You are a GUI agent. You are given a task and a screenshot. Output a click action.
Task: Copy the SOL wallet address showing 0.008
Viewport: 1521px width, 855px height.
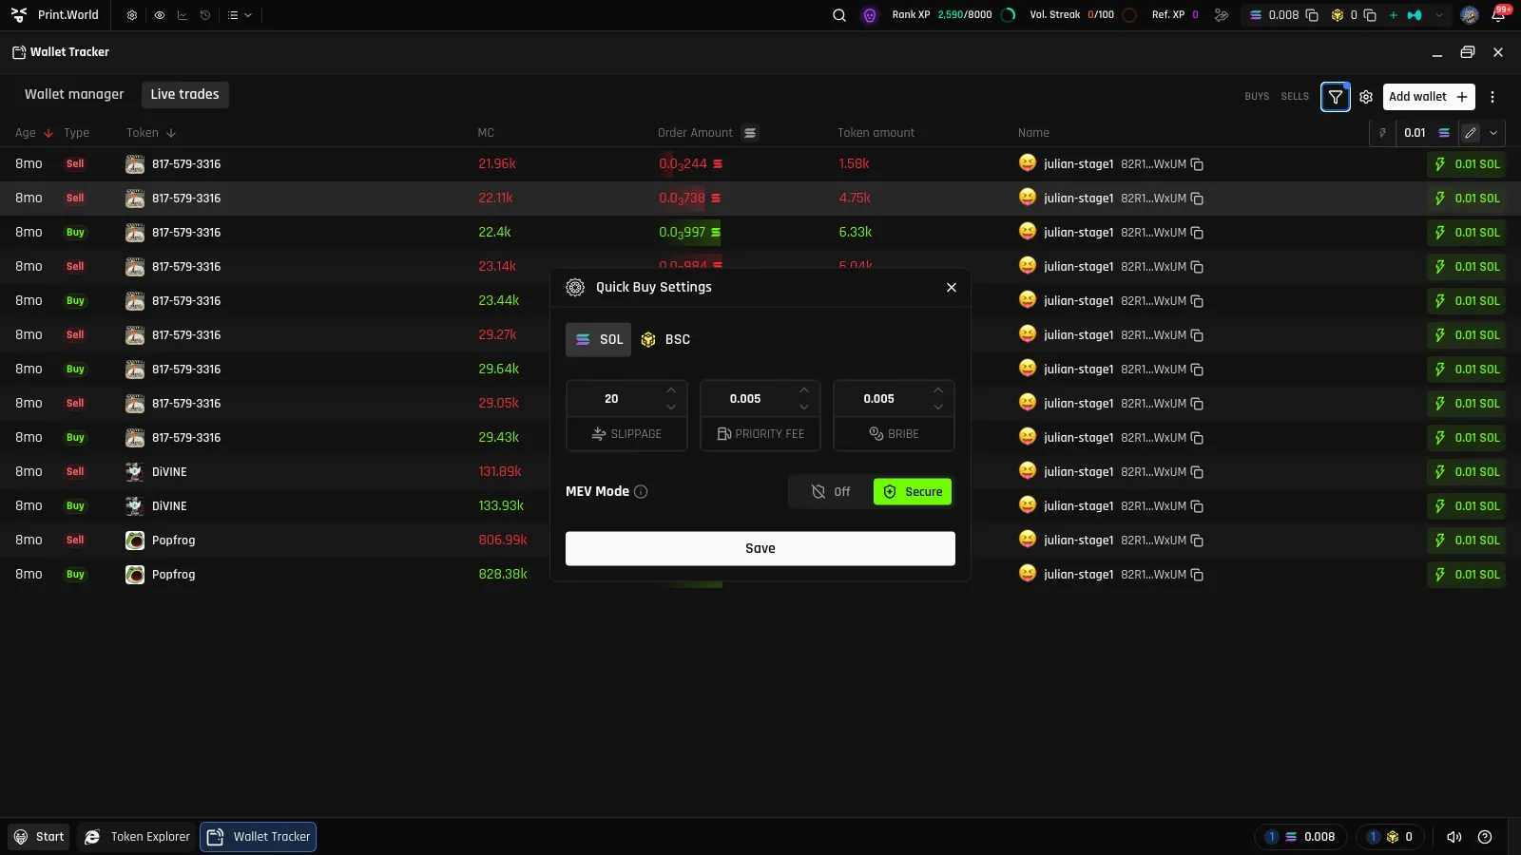tap(1312, 15)
